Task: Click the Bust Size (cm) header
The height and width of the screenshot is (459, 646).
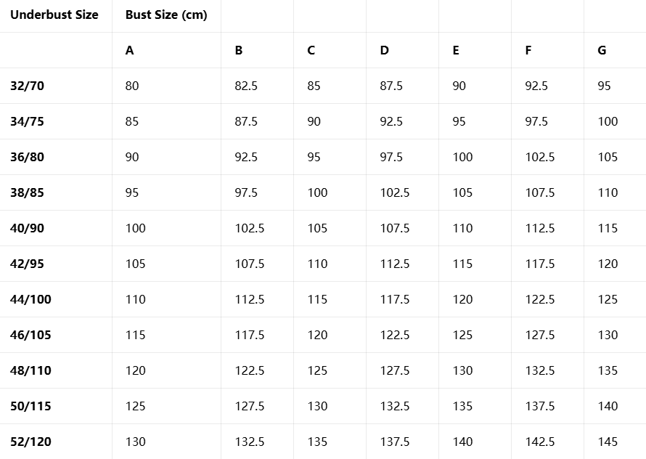Action: 166,15
